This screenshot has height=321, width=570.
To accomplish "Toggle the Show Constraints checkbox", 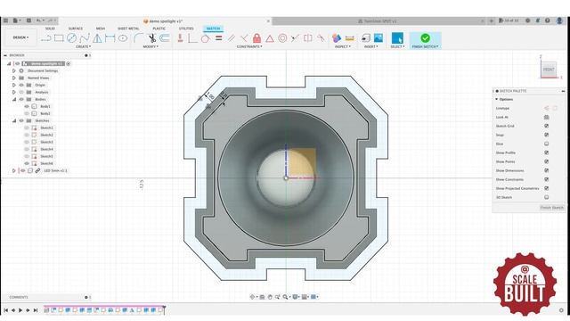I will pyautogui.click(x=546, y=179).
